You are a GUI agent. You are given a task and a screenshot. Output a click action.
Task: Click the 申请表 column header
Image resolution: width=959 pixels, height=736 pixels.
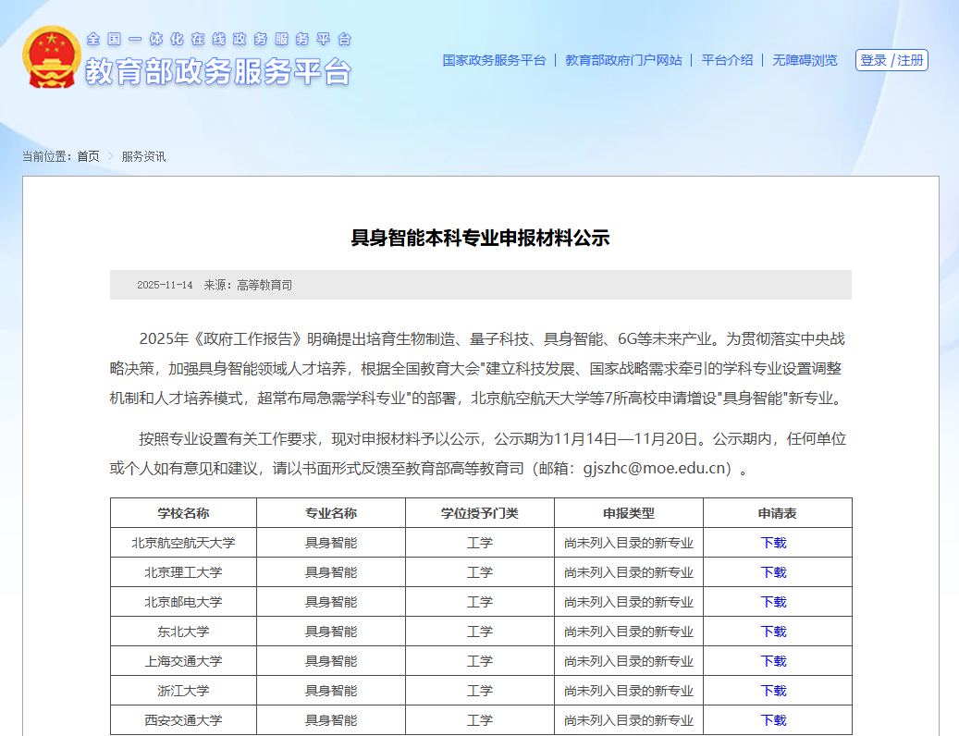tap(777, 513)
